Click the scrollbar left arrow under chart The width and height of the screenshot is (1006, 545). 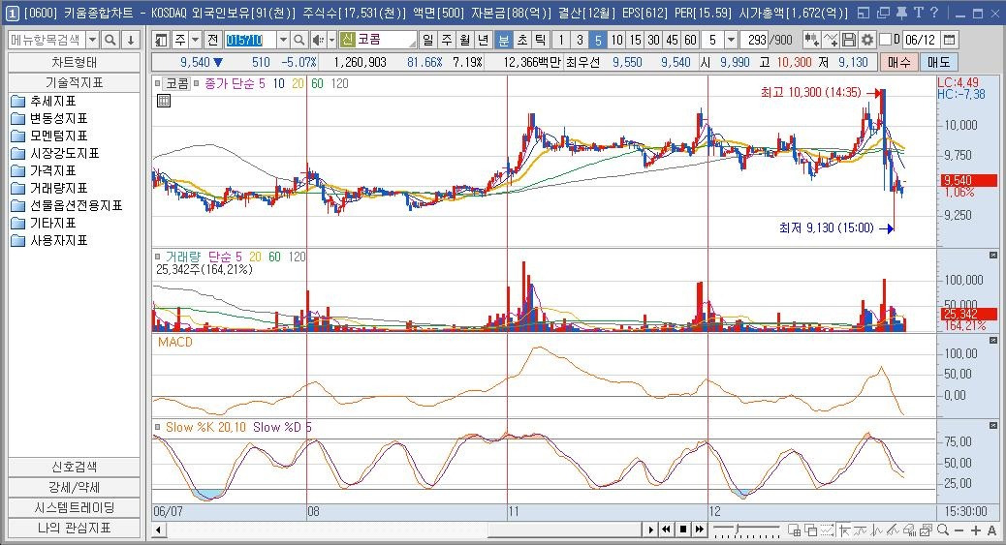pos(158,530)
